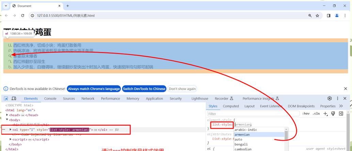Open the Chrome profile avatar
Image resolution: width=352 pixels, height=151 pixels.
[x=337, y=16]
